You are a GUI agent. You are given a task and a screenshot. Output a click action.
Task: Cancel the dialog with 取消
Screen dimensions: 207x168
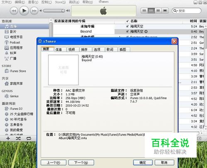164,163
